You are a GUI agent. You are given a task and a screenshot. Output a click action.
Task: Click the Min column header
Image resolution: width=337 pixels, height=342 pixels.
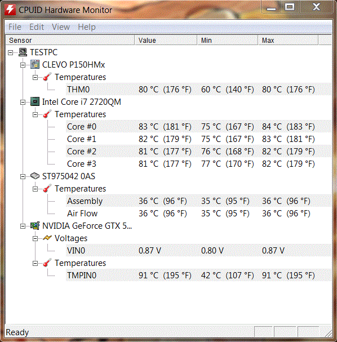(x=228, y=41)
